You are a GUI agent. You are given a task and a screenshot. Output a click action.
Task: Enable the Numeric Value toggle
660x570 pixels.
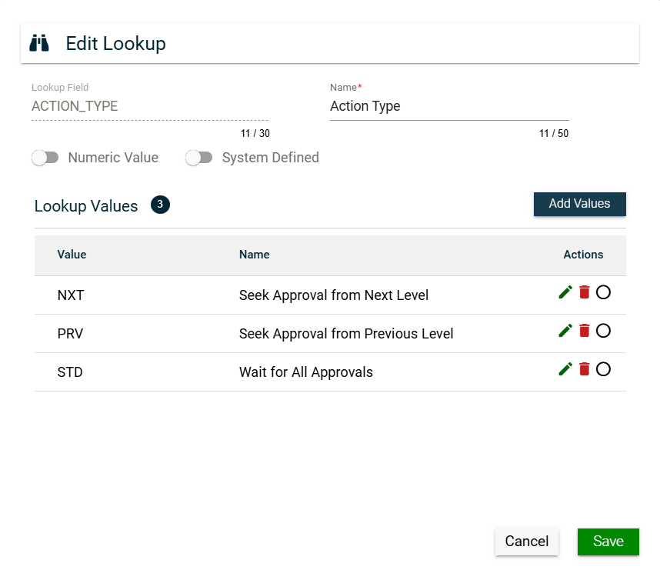point(45,158)
